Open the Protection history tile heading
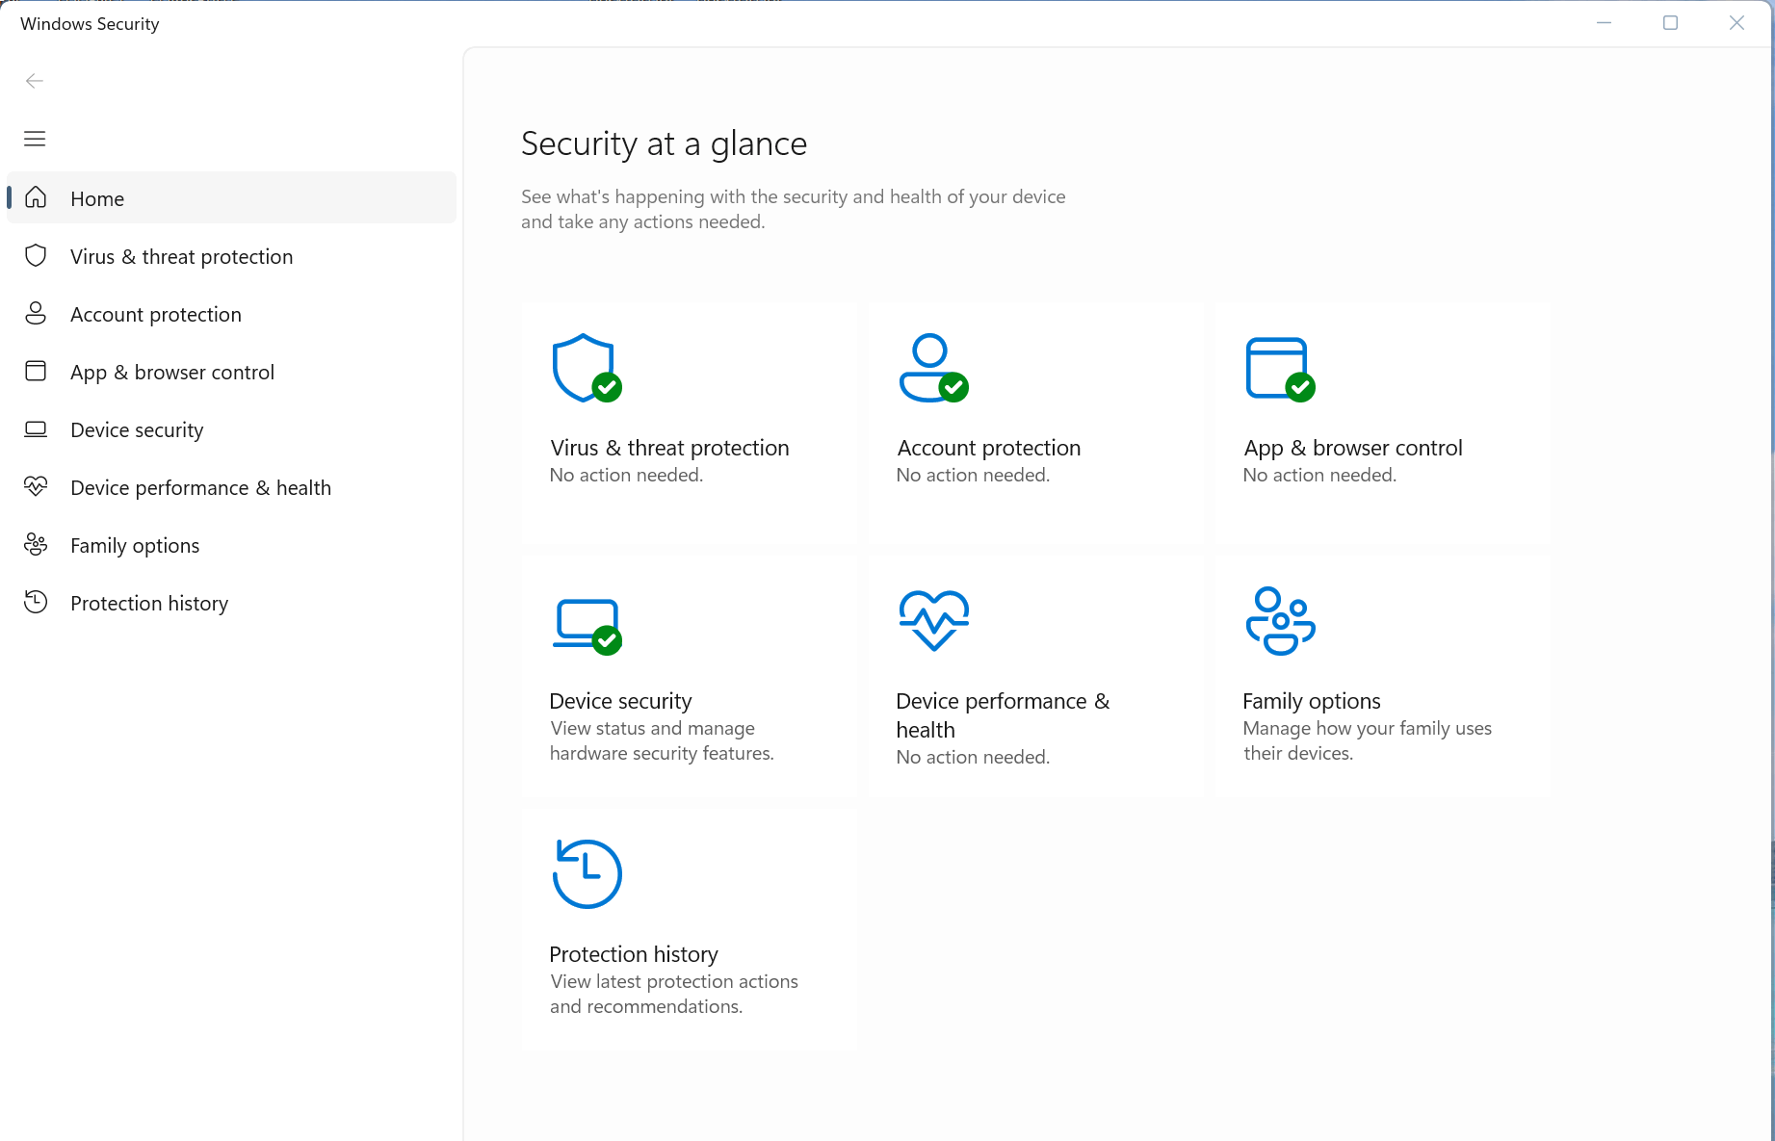 tap(634, 954)
